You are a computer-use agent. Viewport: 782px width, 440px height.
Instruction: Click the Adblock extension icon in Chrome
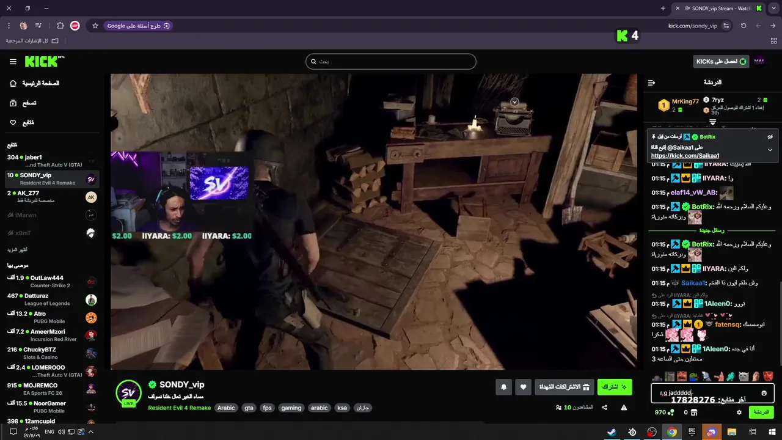(75, 26)
